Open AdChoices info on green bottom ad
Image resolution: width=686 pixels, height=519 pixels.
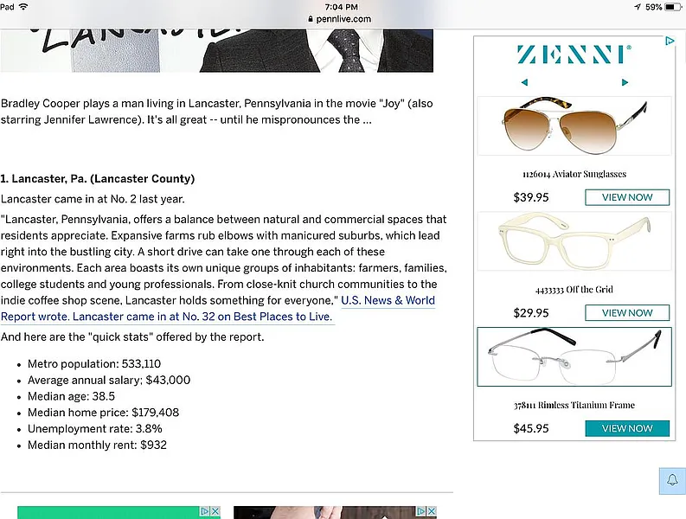pos(205,512)
